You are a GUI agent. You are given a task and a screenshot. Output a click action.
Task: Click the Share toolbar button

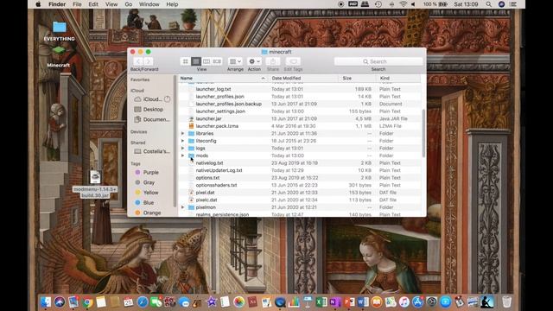(x=273, y=61)
